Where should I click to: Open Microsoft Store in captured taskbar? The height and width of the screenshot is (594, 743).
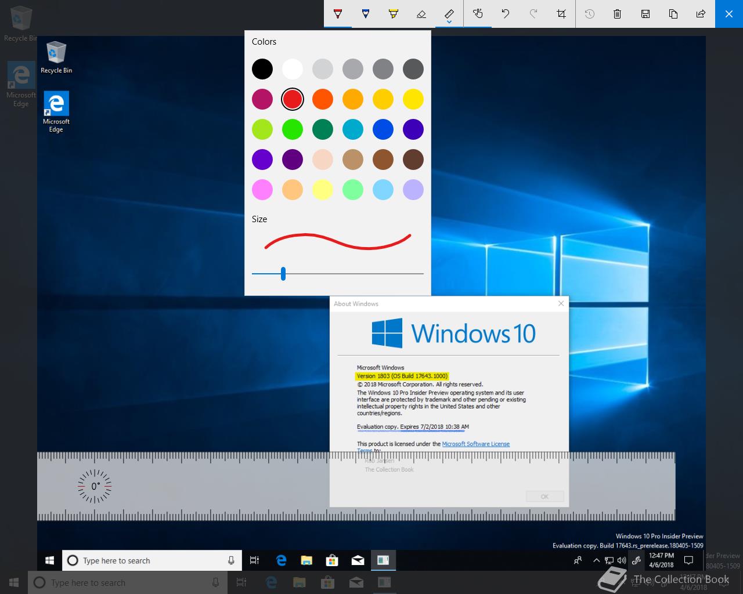332,560
